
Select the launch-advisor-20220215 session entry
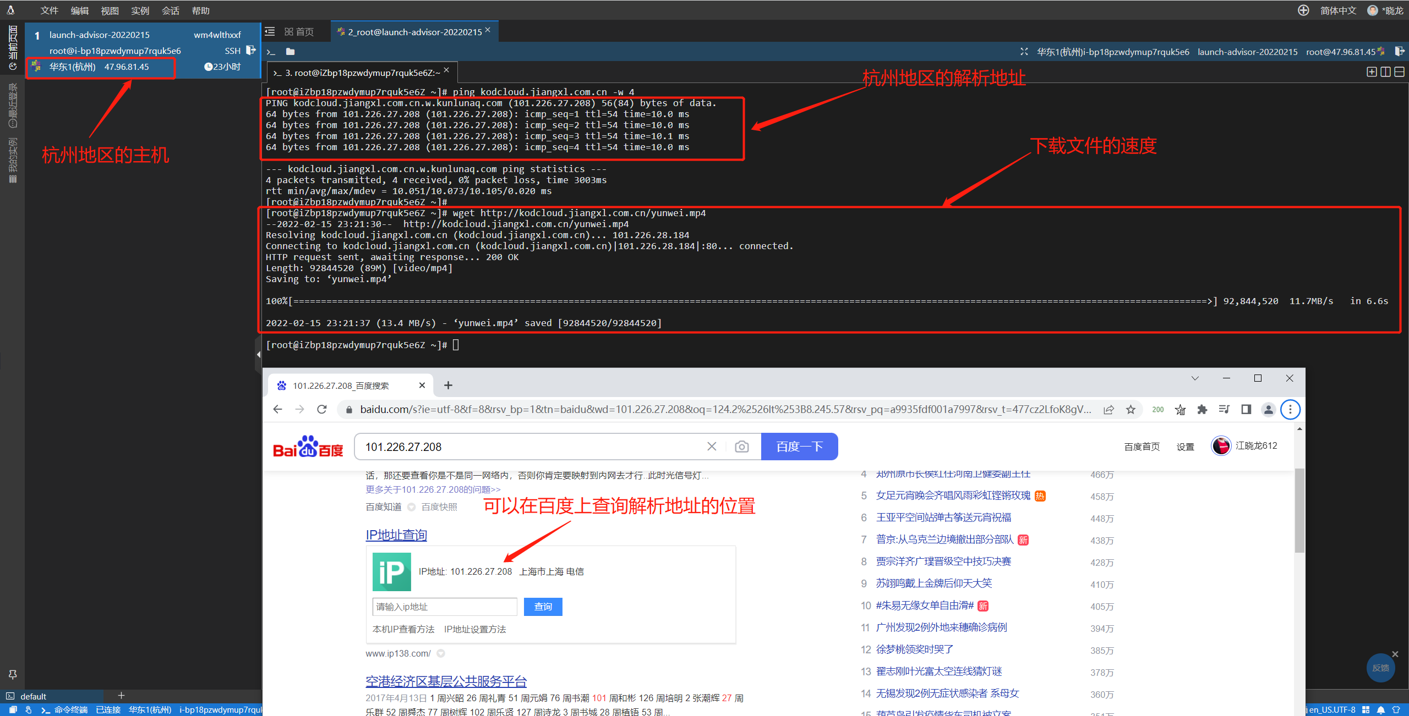click(99, 35)
